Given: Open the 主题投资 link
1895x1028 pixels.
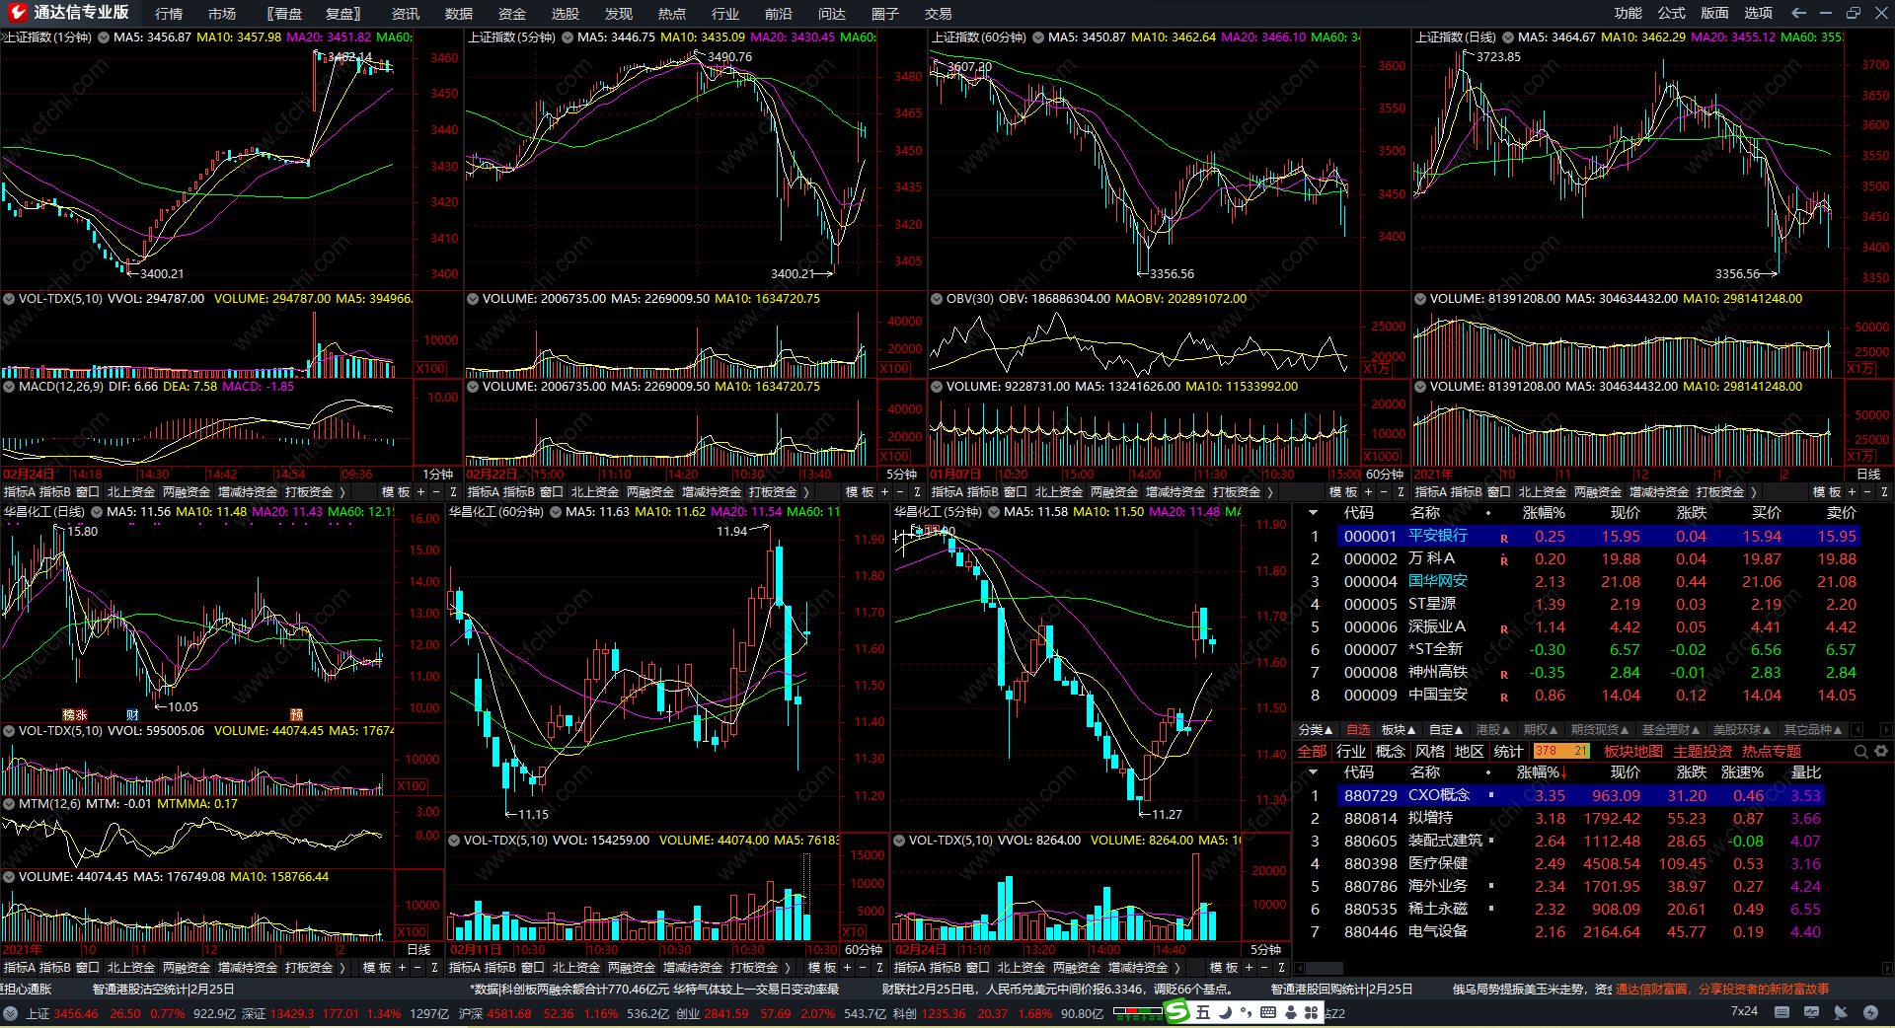Looking at the screenshot, I should 1703,752.
